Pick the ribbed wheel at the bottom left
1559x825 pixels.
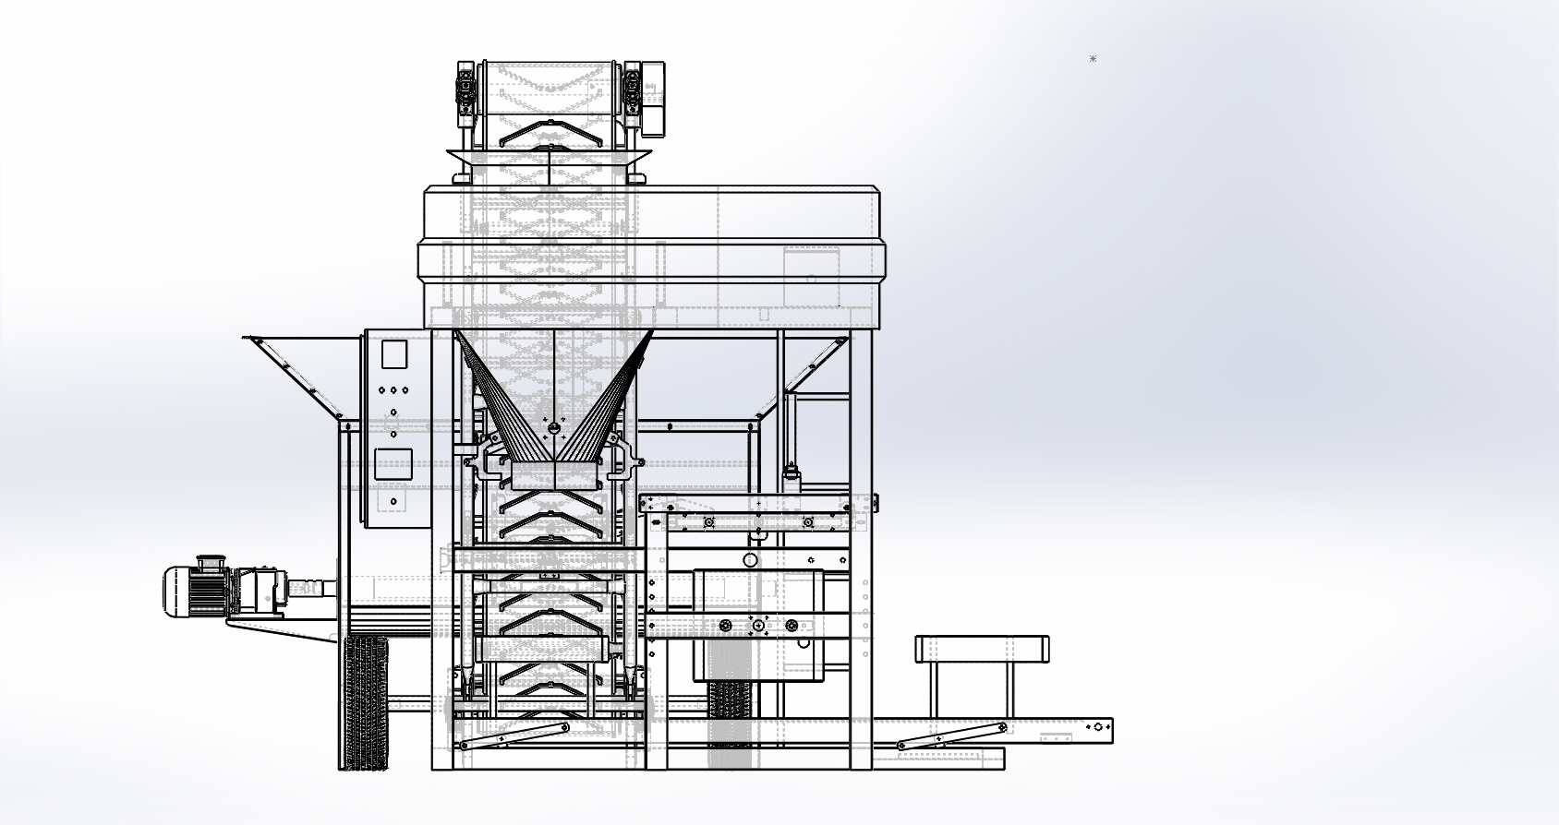pyautogui.click(x=366, y=702)
